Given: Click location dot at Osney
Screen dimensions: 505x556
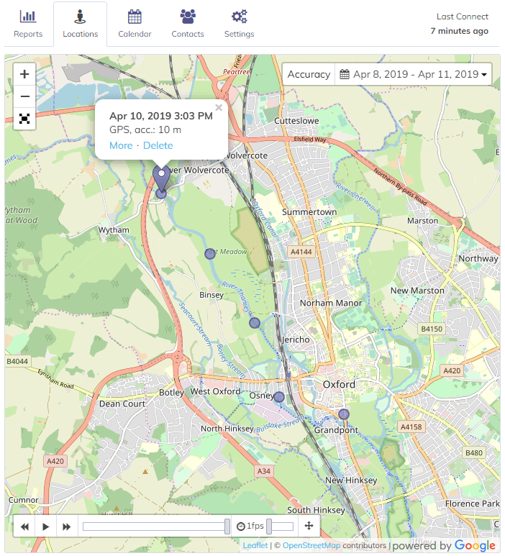Looking at the screenshot, I should click(x=279, y=397).
